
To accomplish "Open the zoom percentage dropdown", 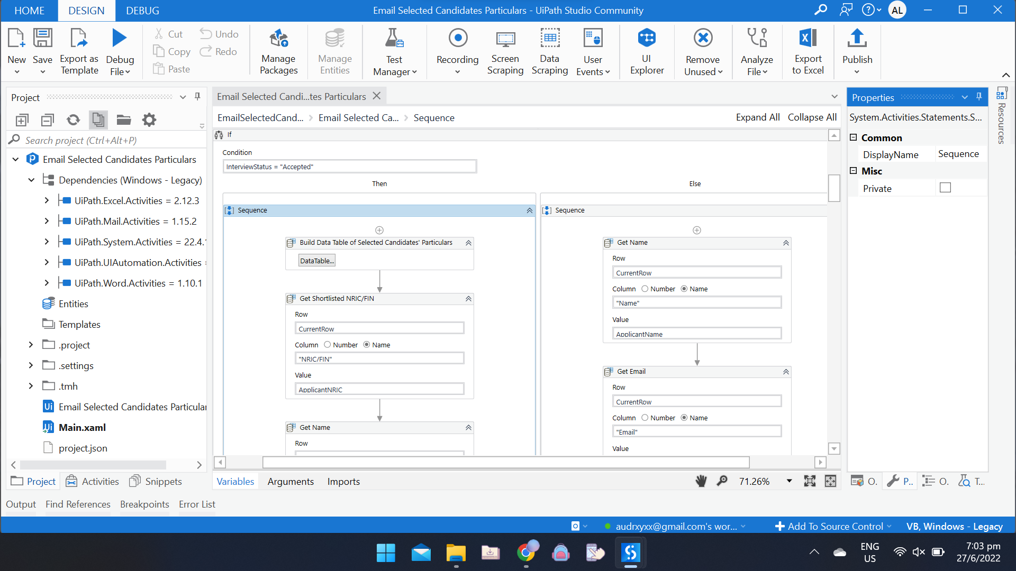I will 789,481.
